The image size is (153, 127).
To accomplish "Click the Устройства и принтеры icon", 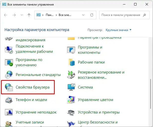I will 71,113.
